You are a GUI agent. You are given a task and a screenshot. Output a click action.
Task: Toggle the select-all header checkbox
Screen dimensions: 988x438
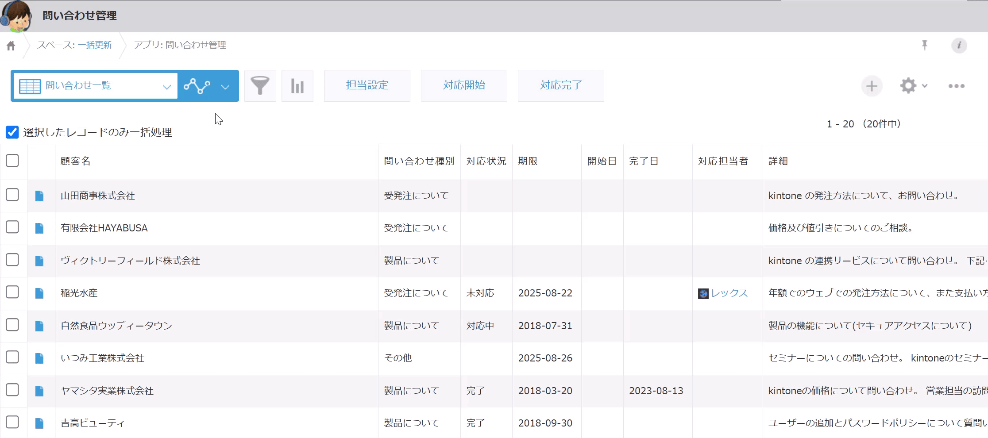(x=12, y=161)
